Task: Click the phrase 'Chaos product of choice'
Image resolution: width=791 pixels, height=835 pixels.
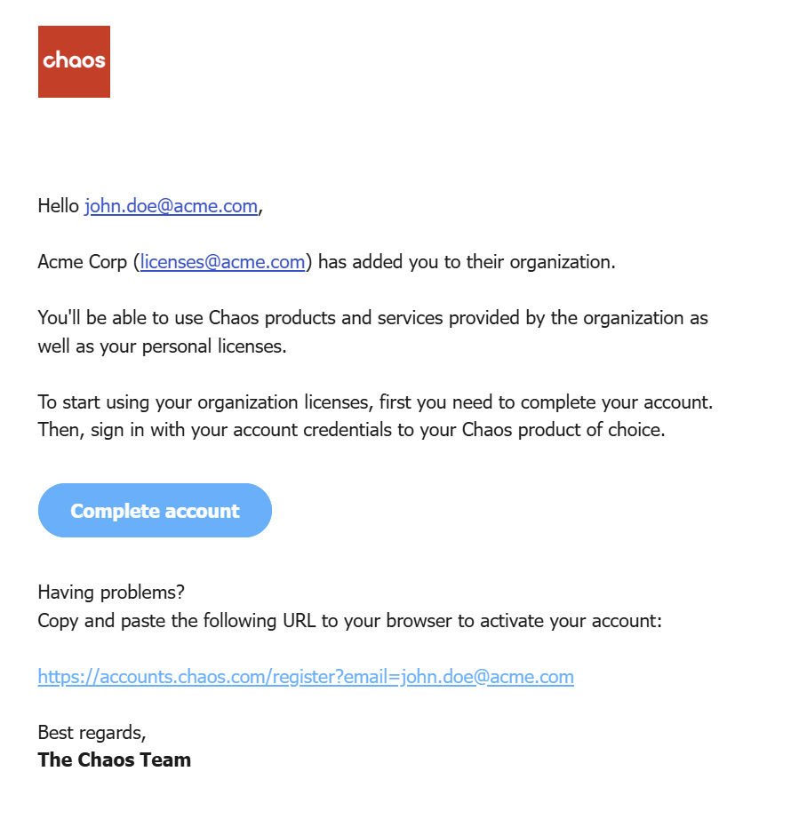Action: coord(563,430)
